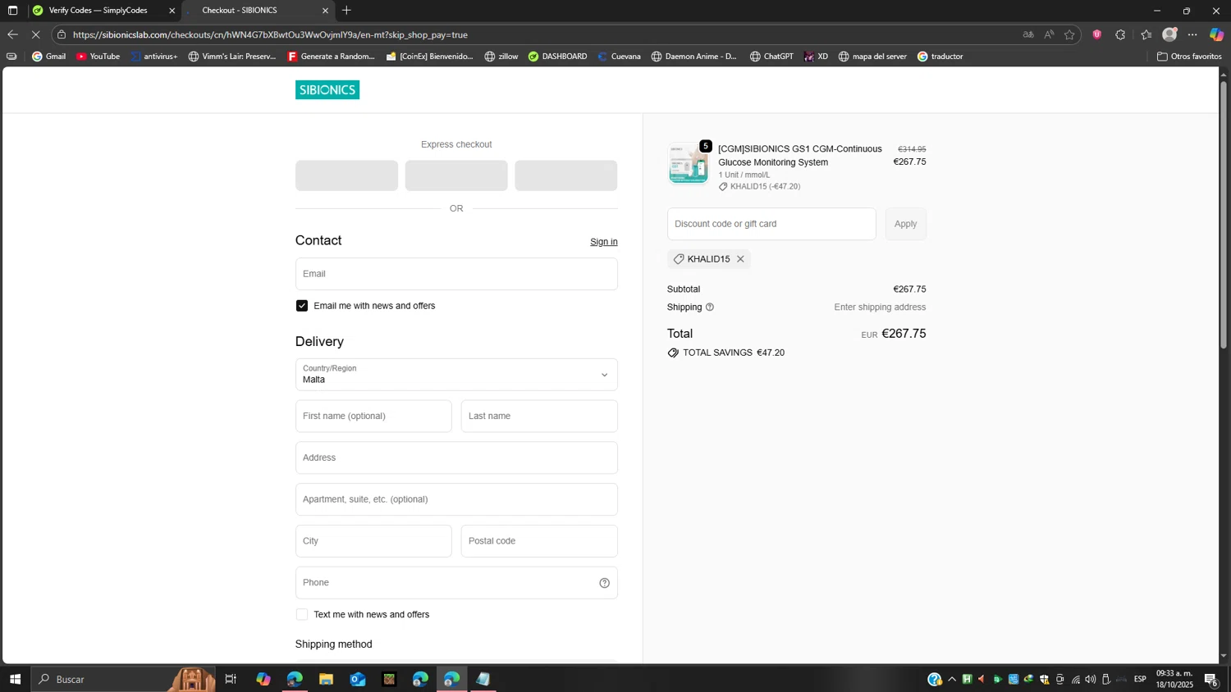The width and height of the screenshot is (1231, 692).
Task: Apply the discount code button
Action: coord(905,224)
